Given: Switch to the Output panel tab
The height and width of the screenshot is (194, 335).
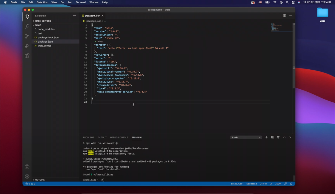Looking at the screenshot, I should pos(102,137).
